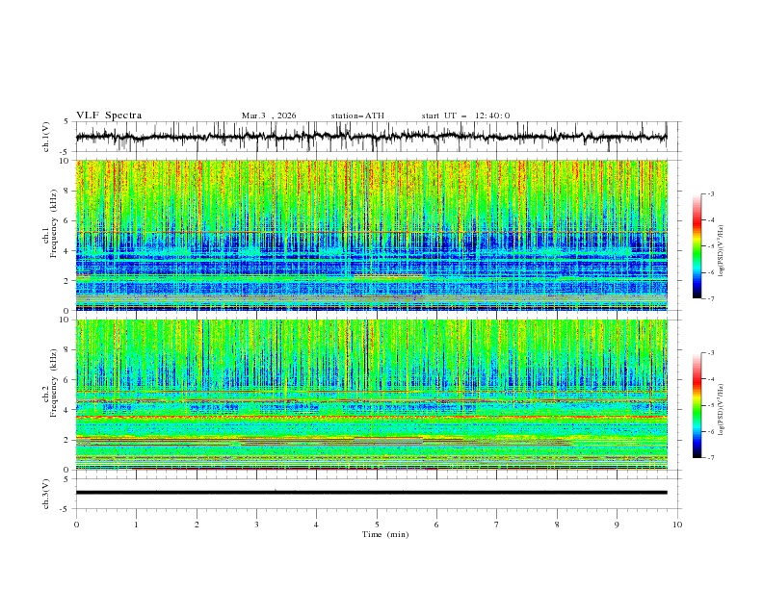Click the ch.2 color bar "log(PSD)(V²/Hz)" label

[721, 410]
